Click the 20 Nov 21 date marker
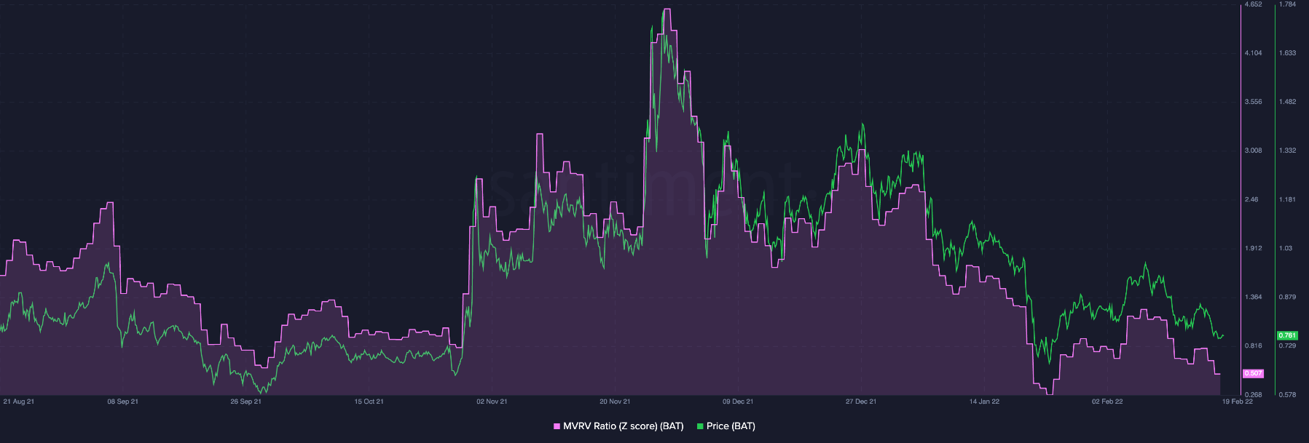 click(615, 402)
